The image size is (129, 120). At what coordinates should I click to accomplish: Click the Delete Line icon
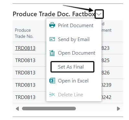click(52, 94)
